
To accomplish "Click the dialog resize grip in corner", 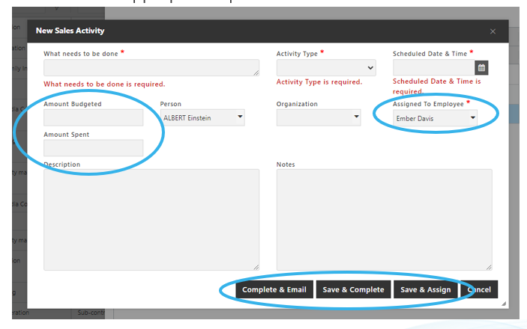I will (504, 303).
